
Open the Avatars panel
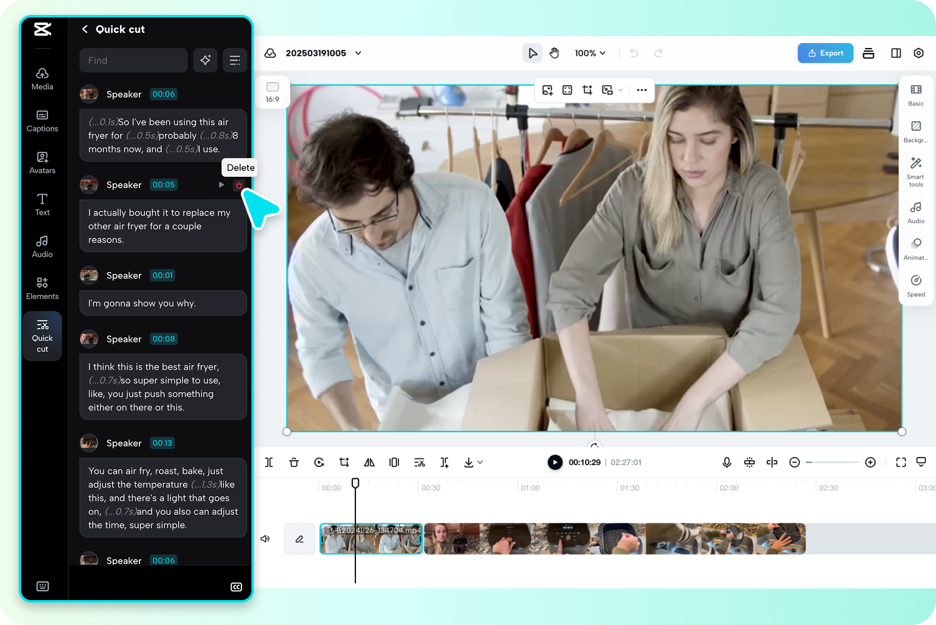pos(42,162)
